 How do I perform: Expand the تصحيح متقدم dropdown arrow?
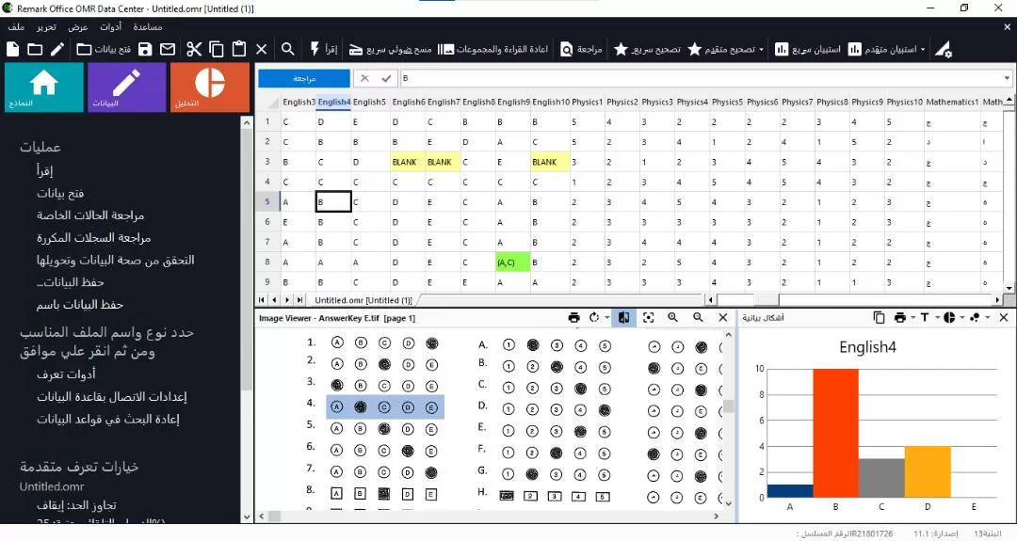tap(761, 49)
